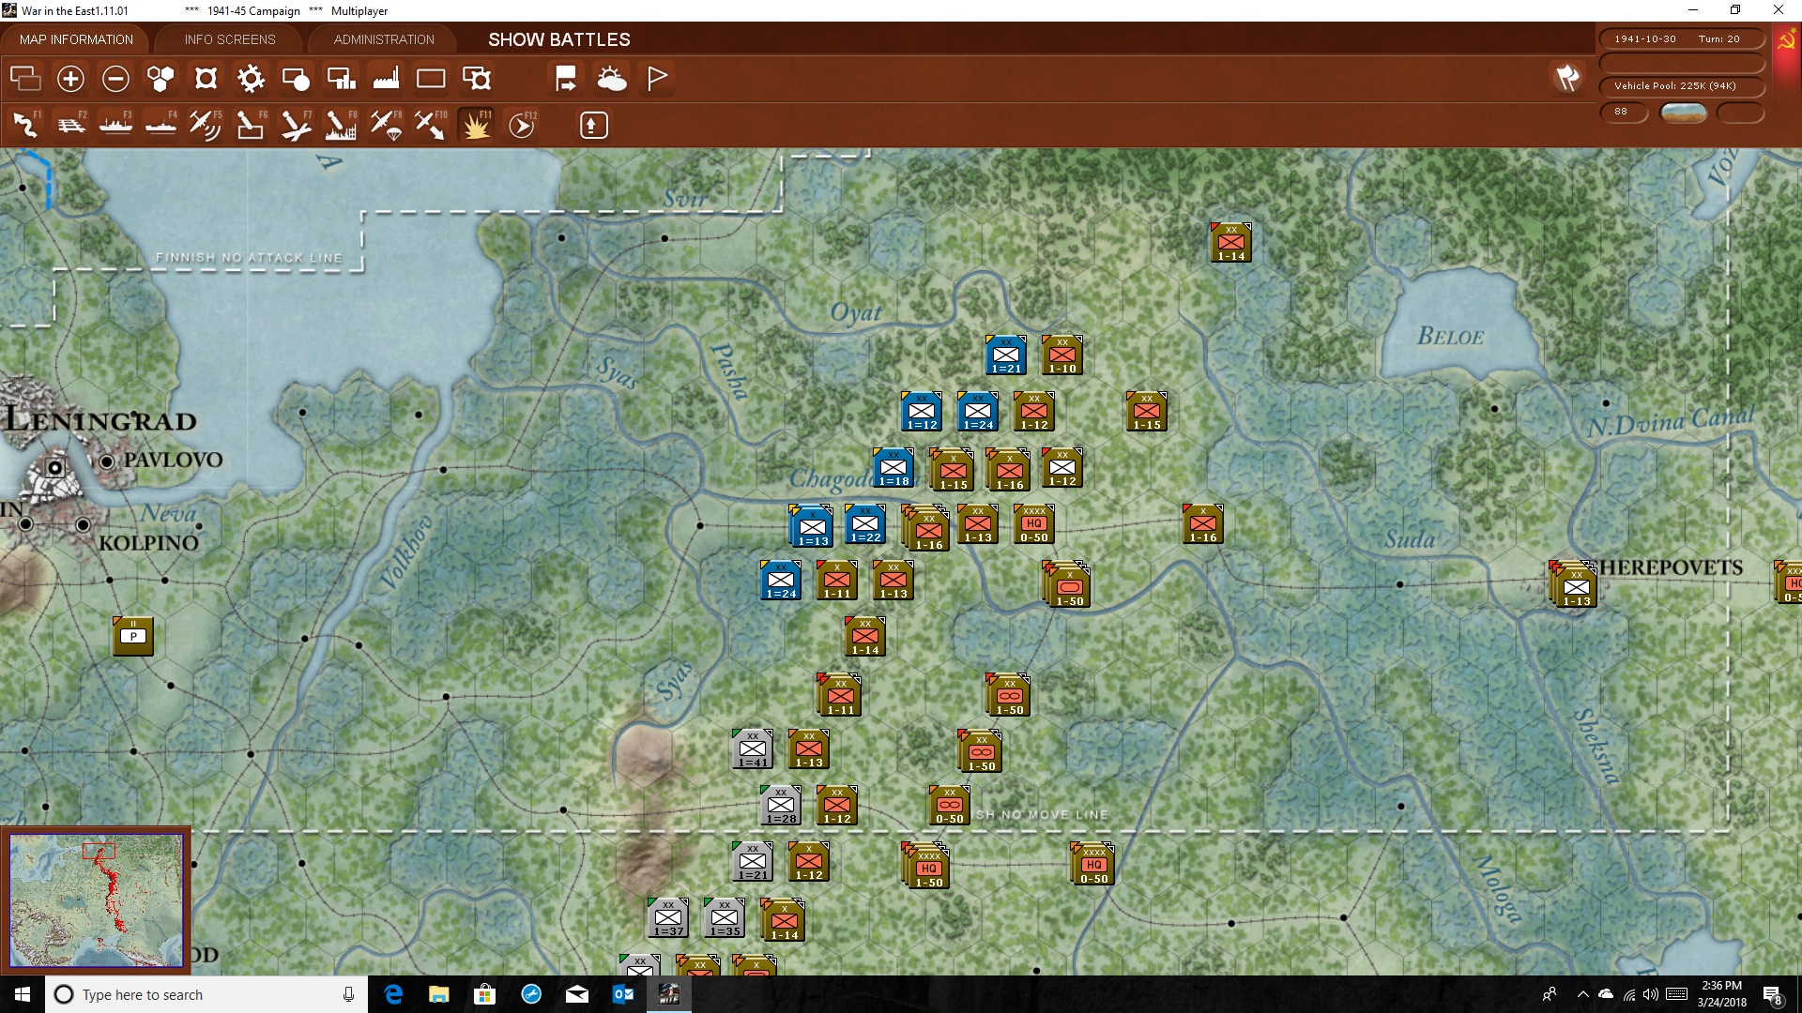Viewport: 1802px width, 1013px height.
Task: Select the unit stack beside Cherepovets
Action: pyautogui.click(x=1574, y=584)
